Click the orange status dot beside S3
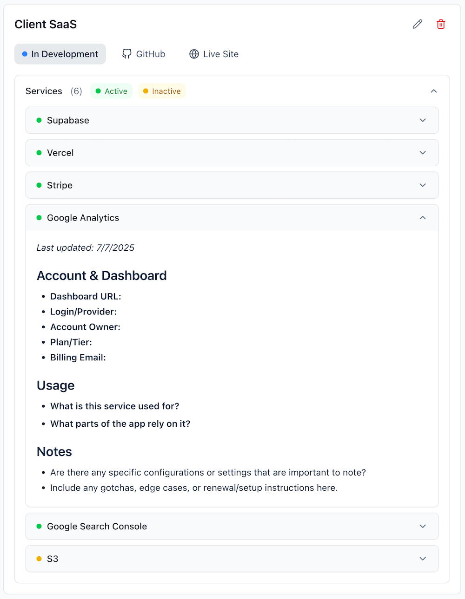This screenshot has width=465, height=599. (x=39, y=559)
